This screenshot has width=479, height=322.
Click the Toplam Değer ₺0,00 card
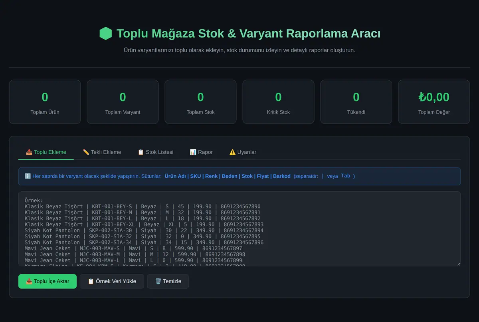pyautogui.click(x=434, y=102)
